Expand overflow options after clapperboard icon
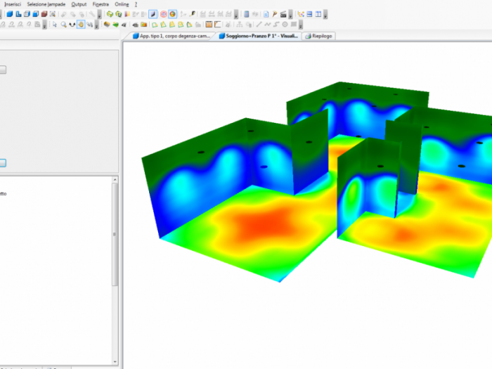Screen dimensions: 492x369 (x=290, y=14)
